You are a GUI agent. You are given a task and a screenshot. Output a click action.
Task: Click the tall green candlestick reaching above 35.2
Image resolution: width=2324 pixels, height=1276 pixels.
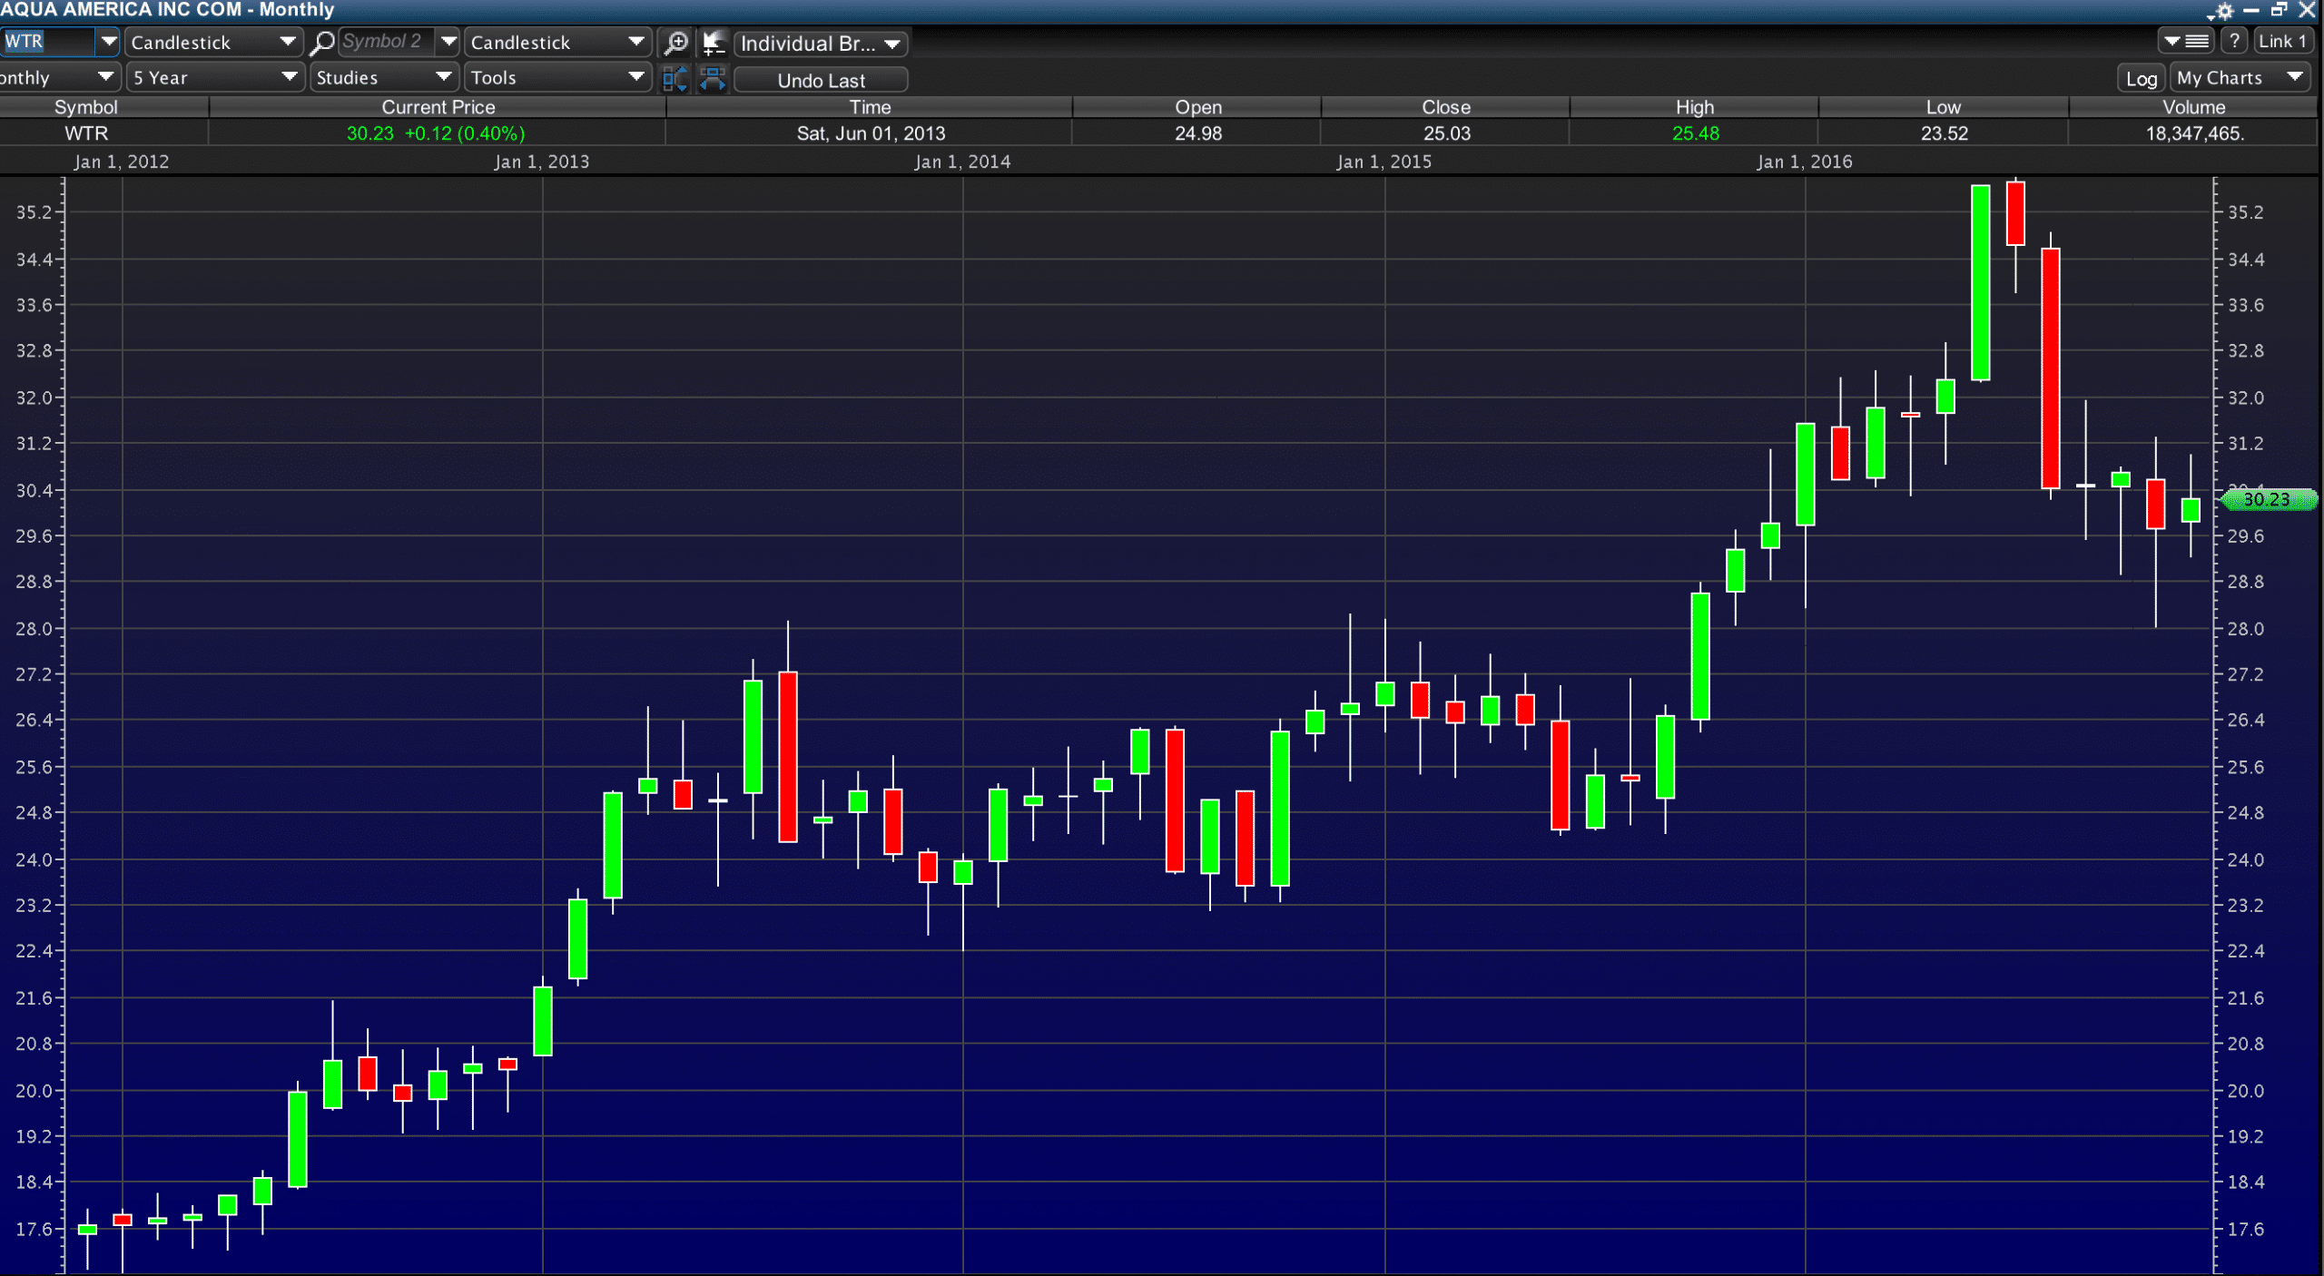coord(1981,282)
